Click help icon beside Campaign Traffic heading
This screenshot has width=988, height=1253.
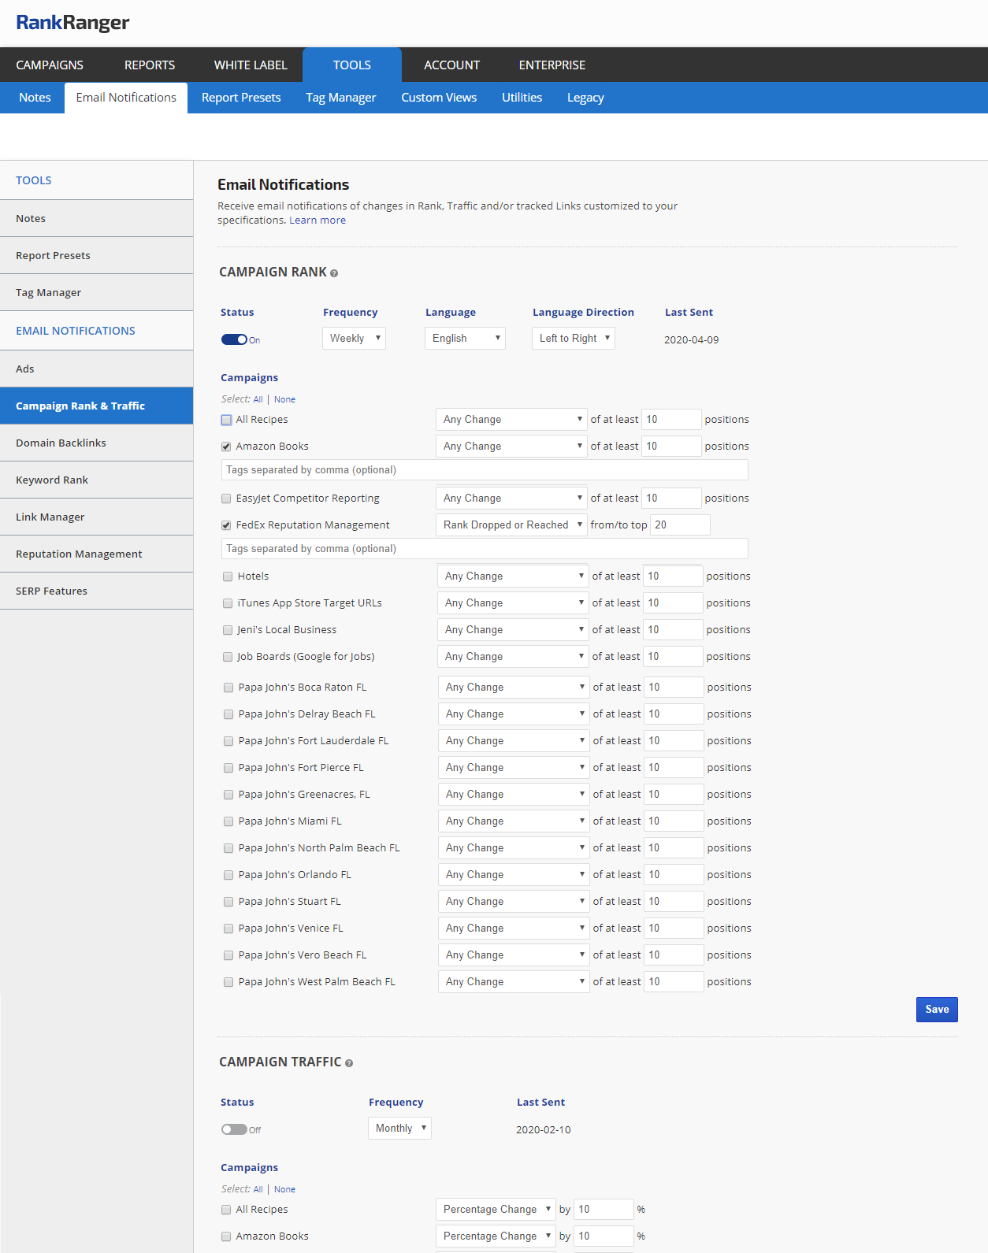coord(349,1063)
